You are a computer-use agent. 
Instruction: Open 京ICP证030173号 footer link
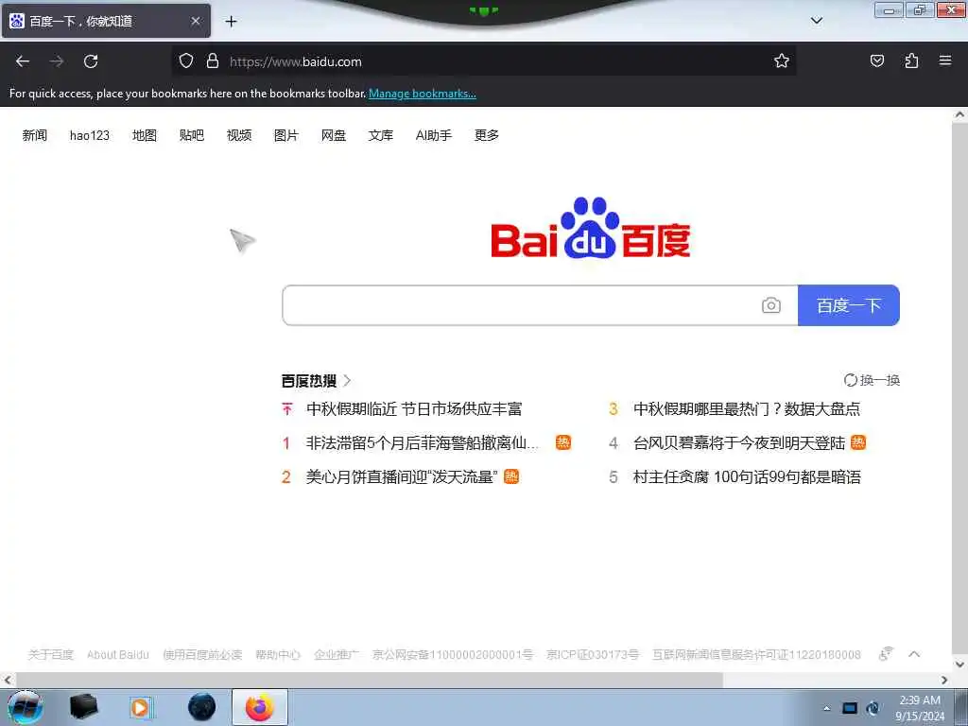[593, 654]
